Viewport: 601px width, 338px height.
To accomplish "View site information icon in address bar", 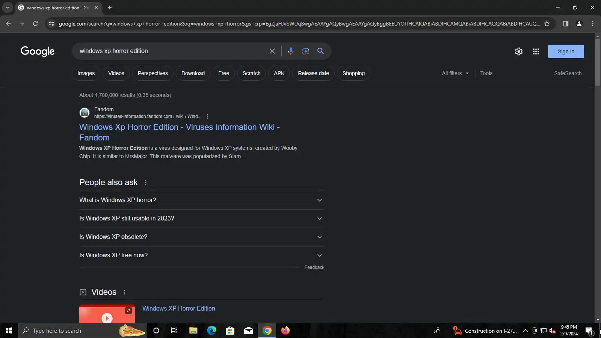I will point(51,24).
